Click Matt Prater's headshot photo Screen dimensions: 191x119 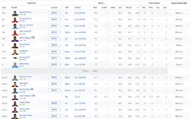(15, 65)
